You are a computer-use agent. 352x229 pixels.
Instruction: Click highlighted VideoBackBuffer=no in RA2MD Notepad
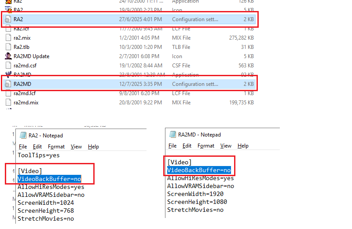click(x=198, y=170)
